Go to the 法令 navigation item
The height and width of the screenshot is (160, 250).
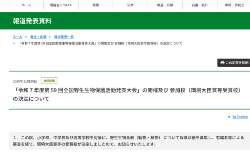130,5
